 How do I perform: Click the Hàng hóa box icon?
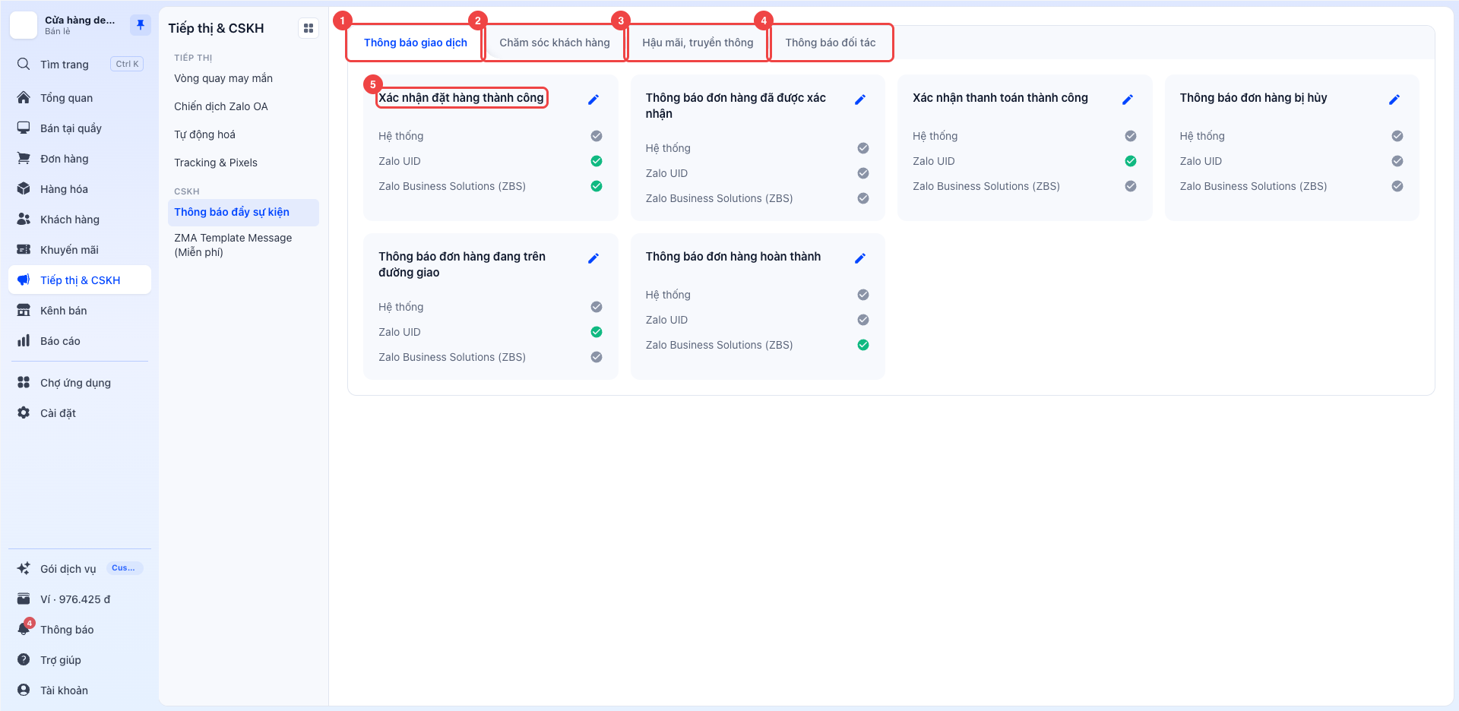tap(24, 188)
